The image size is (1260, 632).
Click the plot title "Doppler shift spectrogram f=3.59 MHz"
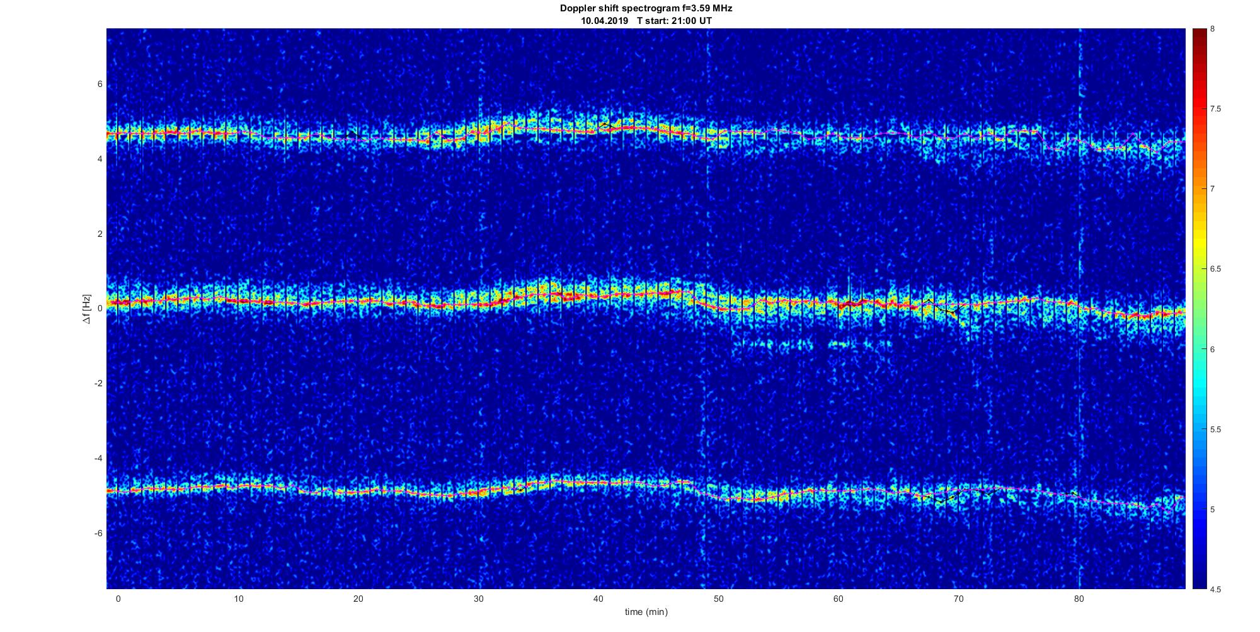tap(646, 9)
